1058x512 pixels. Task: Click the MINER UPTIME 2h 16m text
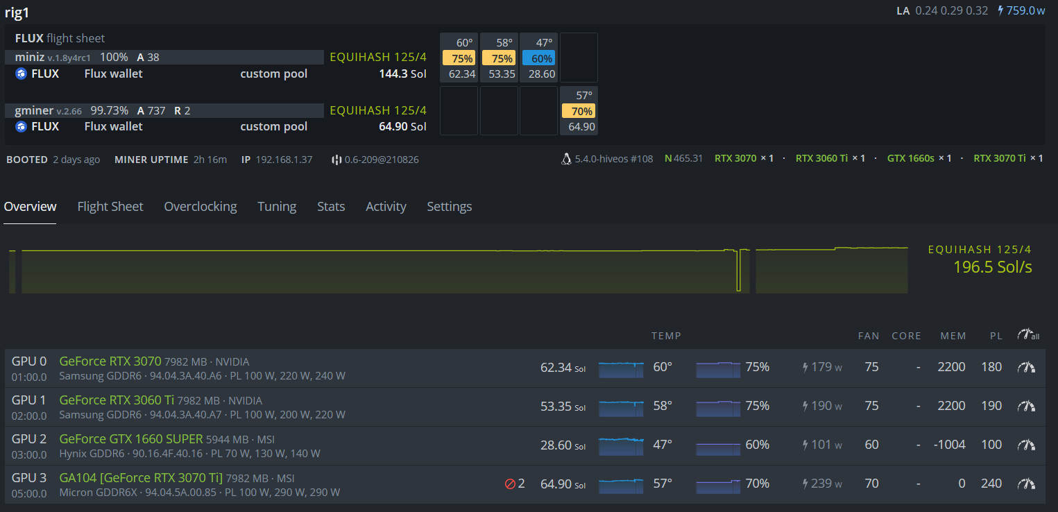171,160
